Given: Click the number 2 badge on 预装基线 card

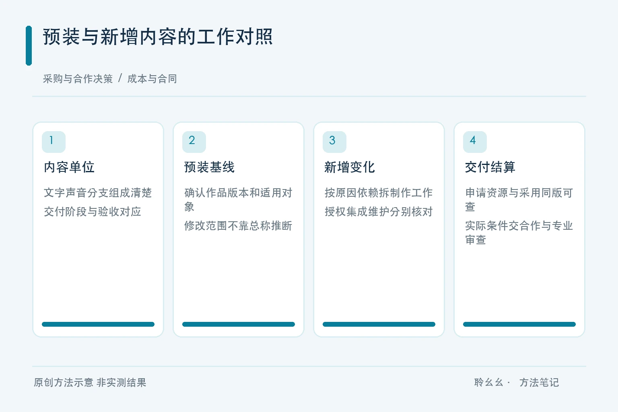Looking at the screenshot, I should (194, 142).
